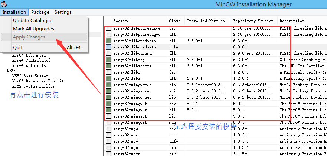Choose Quit from the Installation menu
The width and height of the screenshot is (327, 156).
(44, 48)
